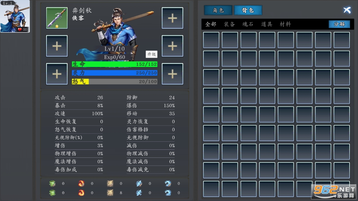Screen dimensions: 358x201
Task: Open the top-right empty equipment slot
Action: coord(172,18)
